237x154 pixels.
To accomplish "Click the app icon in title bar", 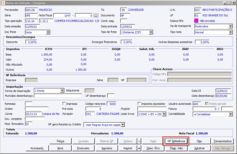I will pyautogui.click(x=3, y=3).
